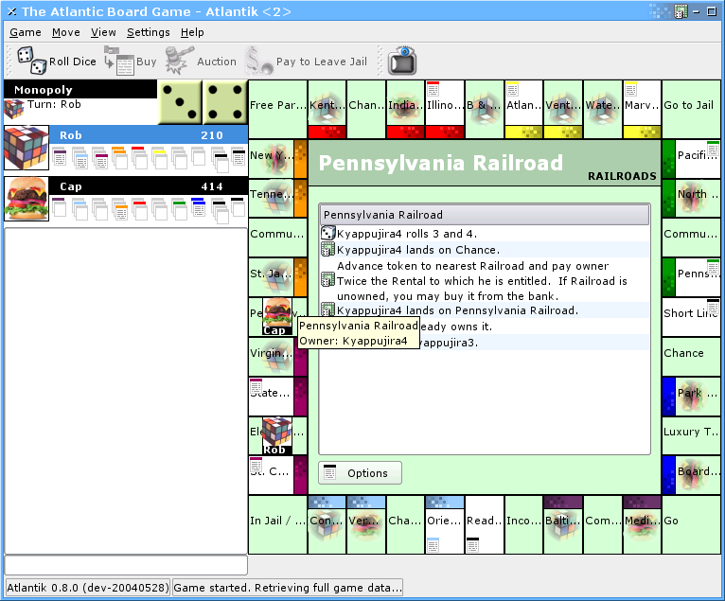Click Cap's dark blue property card icon
Image resolution: width=725 pixels, height=601 pixels.
tap(198, 207)
